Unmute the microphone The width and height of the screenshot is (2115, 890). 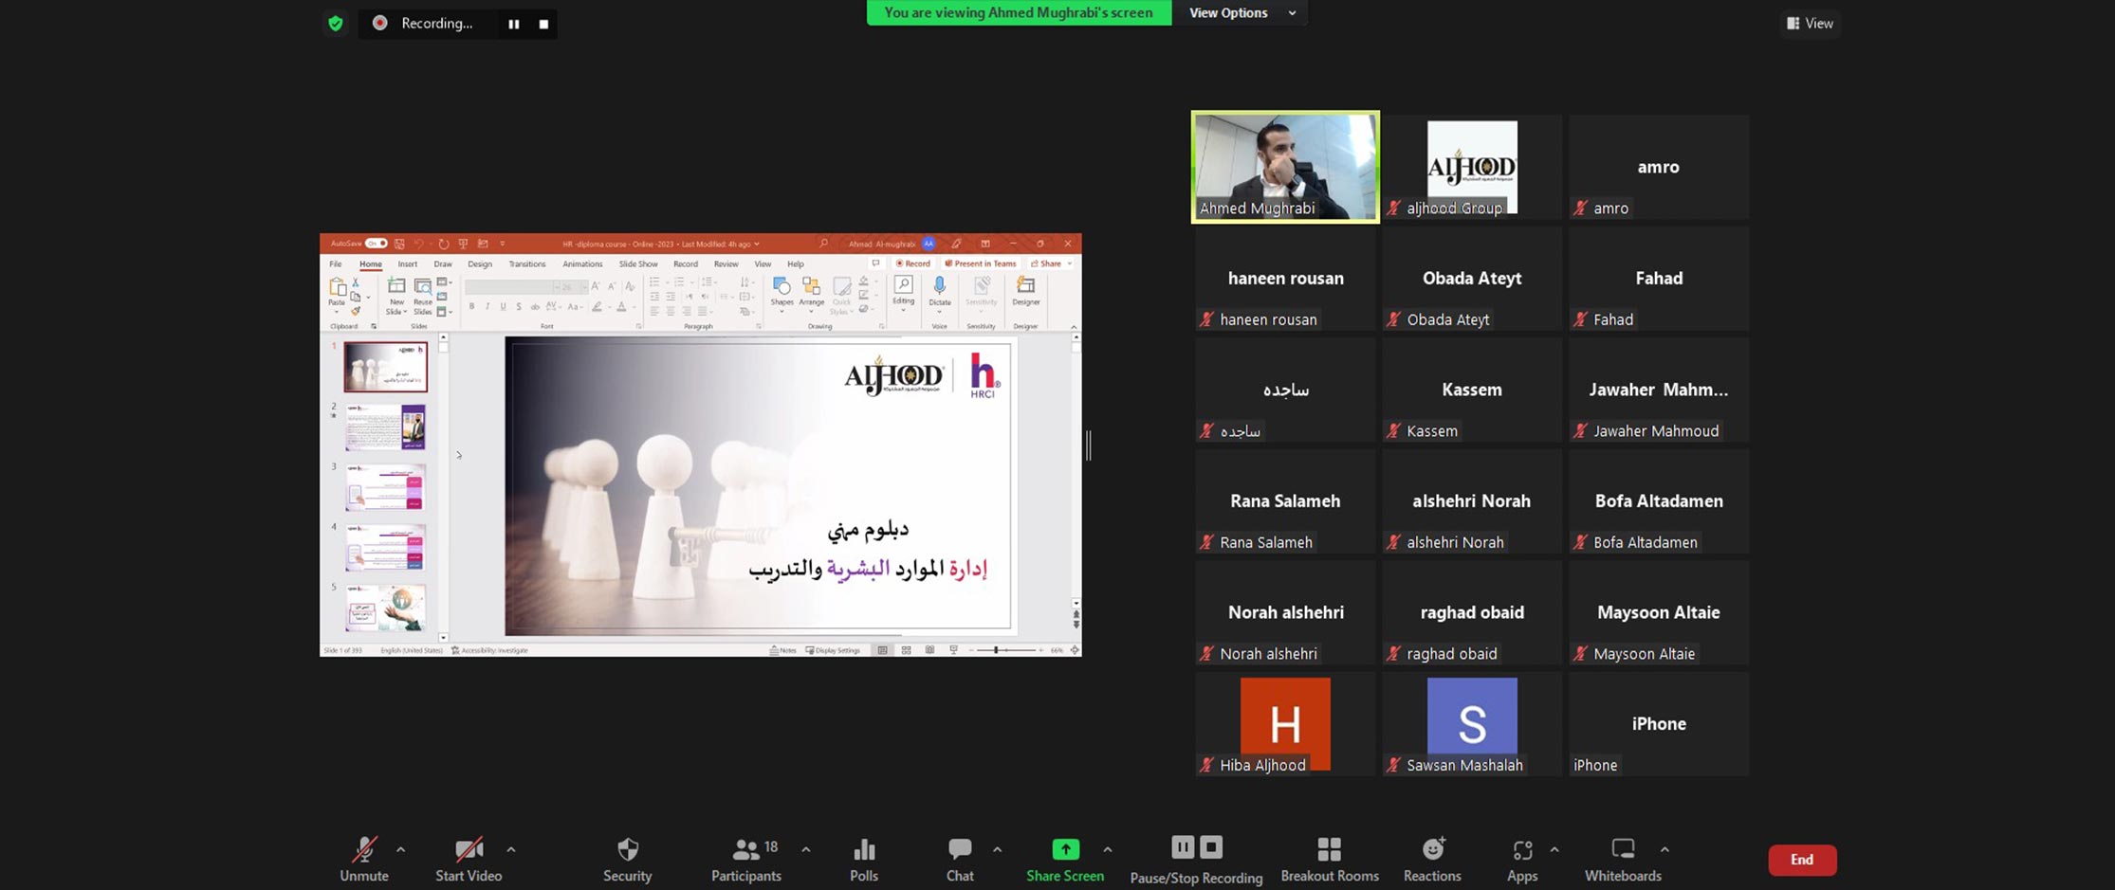(x=363, y=849)
